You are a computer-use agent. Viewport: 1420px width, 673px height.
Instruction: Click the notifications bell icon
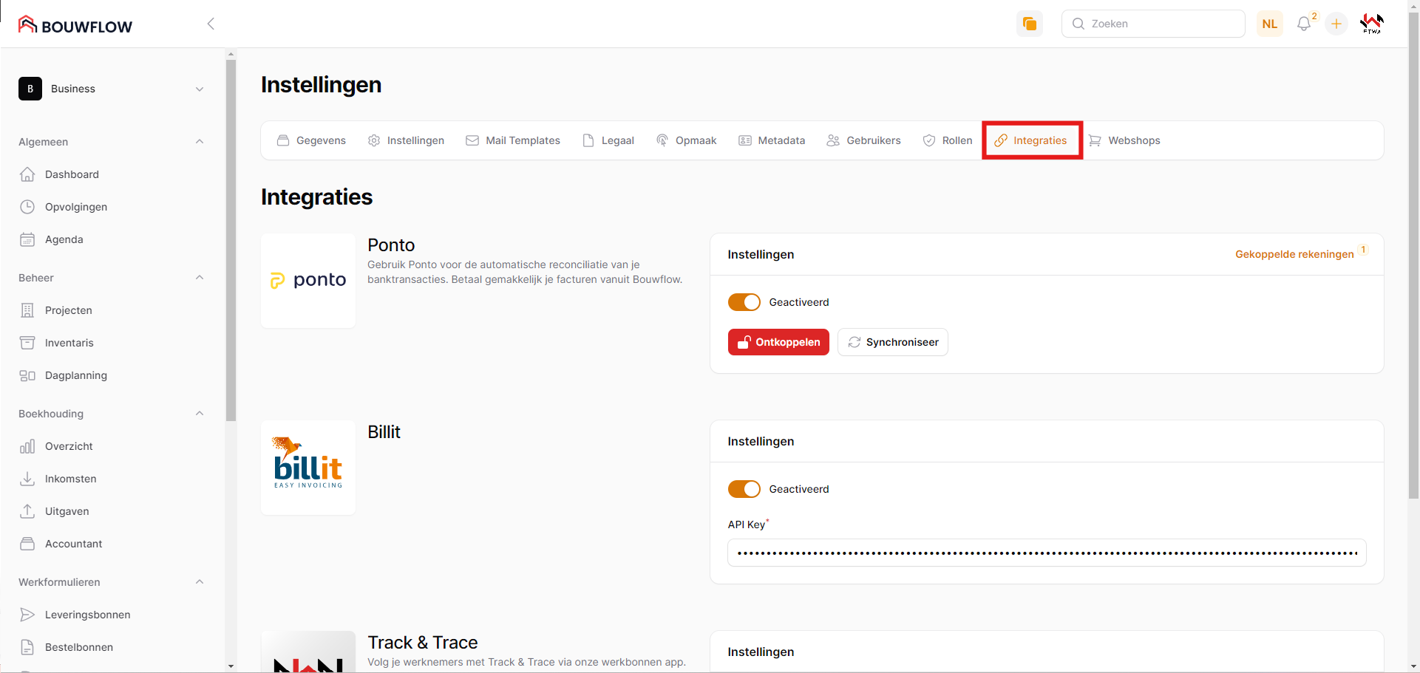point(1304,24)
